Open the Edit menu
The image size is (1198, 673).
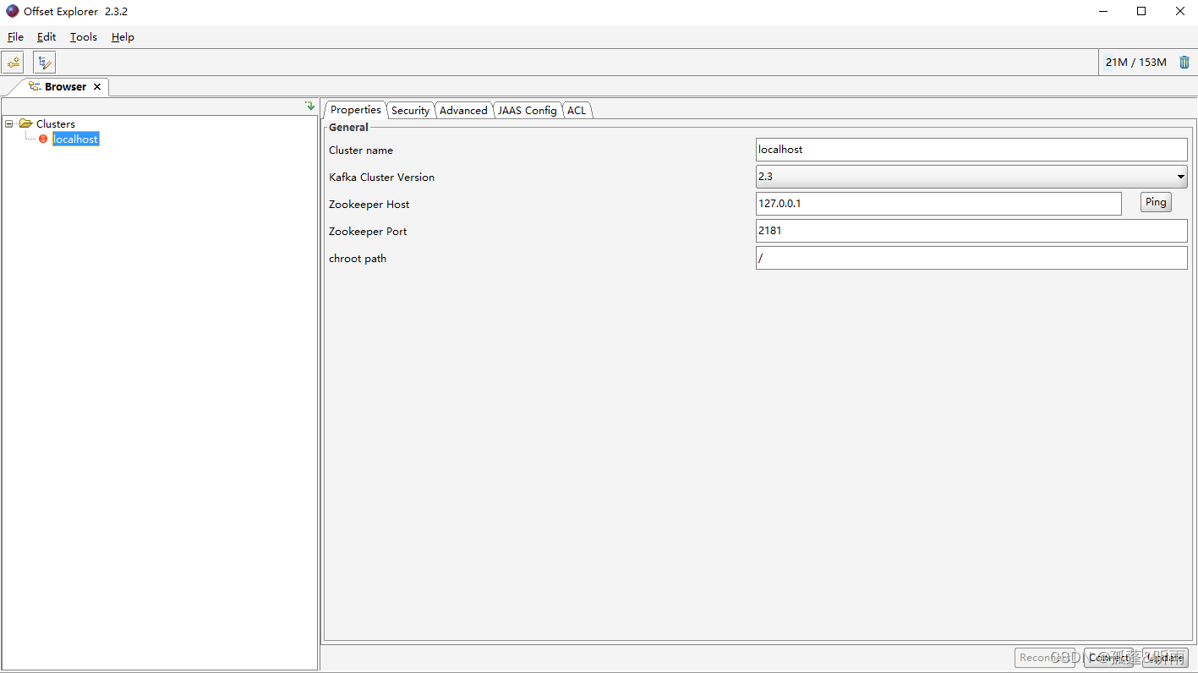[46, 37]
